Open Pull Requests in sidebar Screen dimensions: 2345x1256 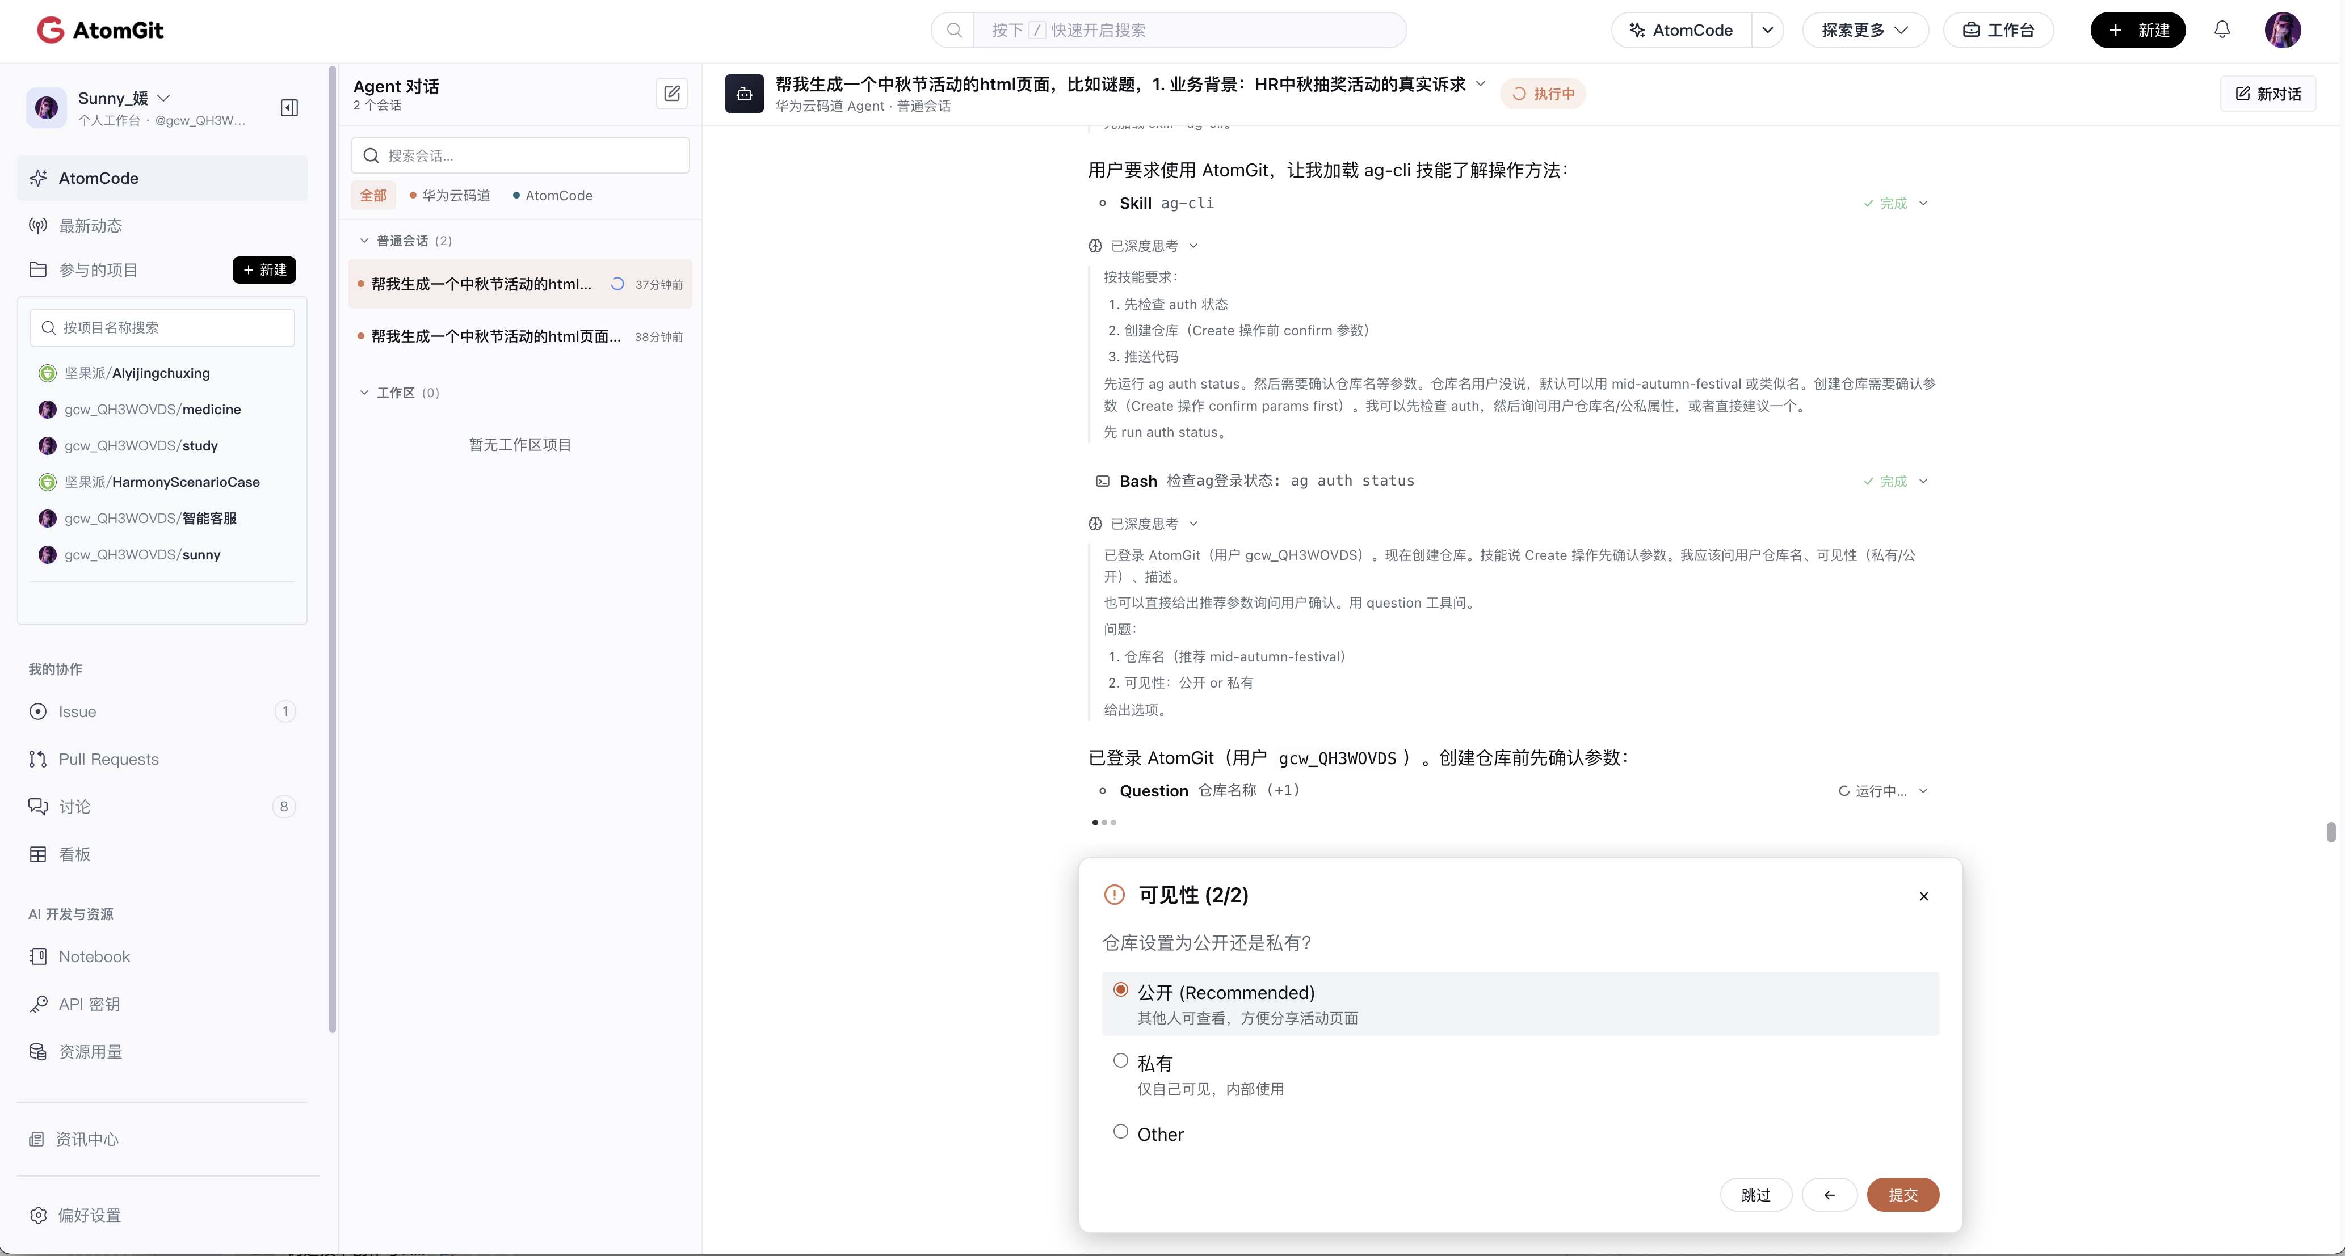[162, 759]
